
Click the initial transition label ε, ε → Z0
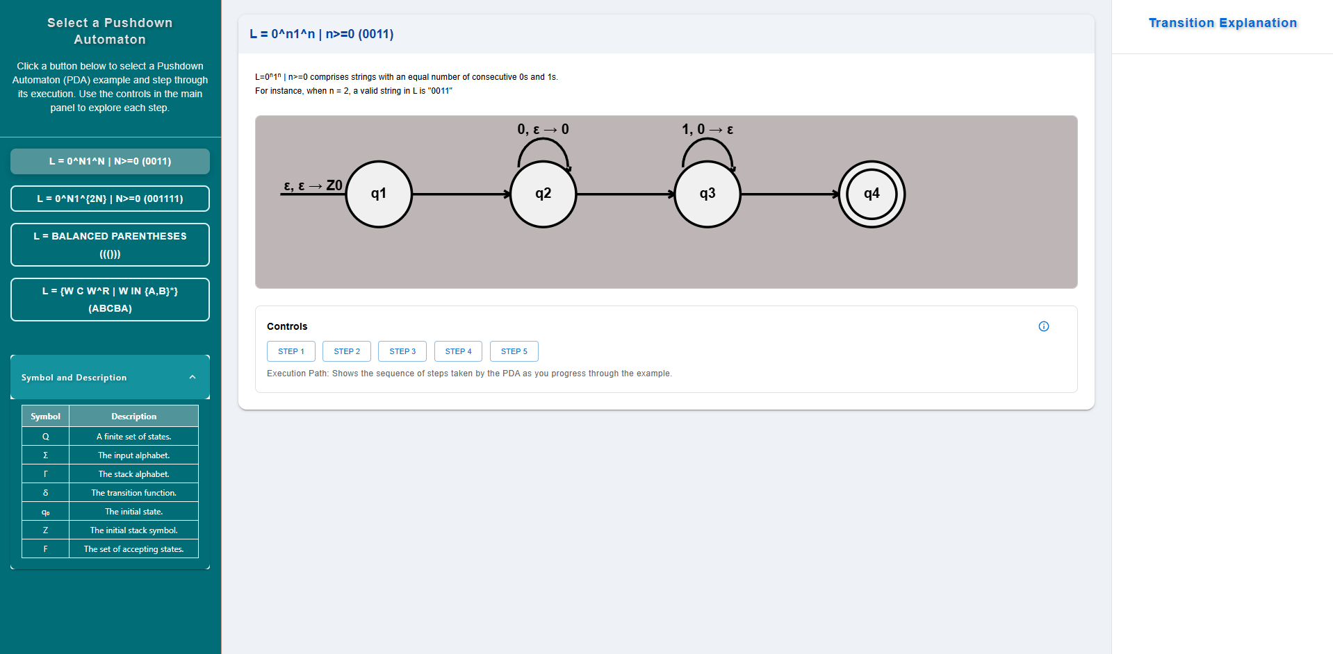(313, 185)
